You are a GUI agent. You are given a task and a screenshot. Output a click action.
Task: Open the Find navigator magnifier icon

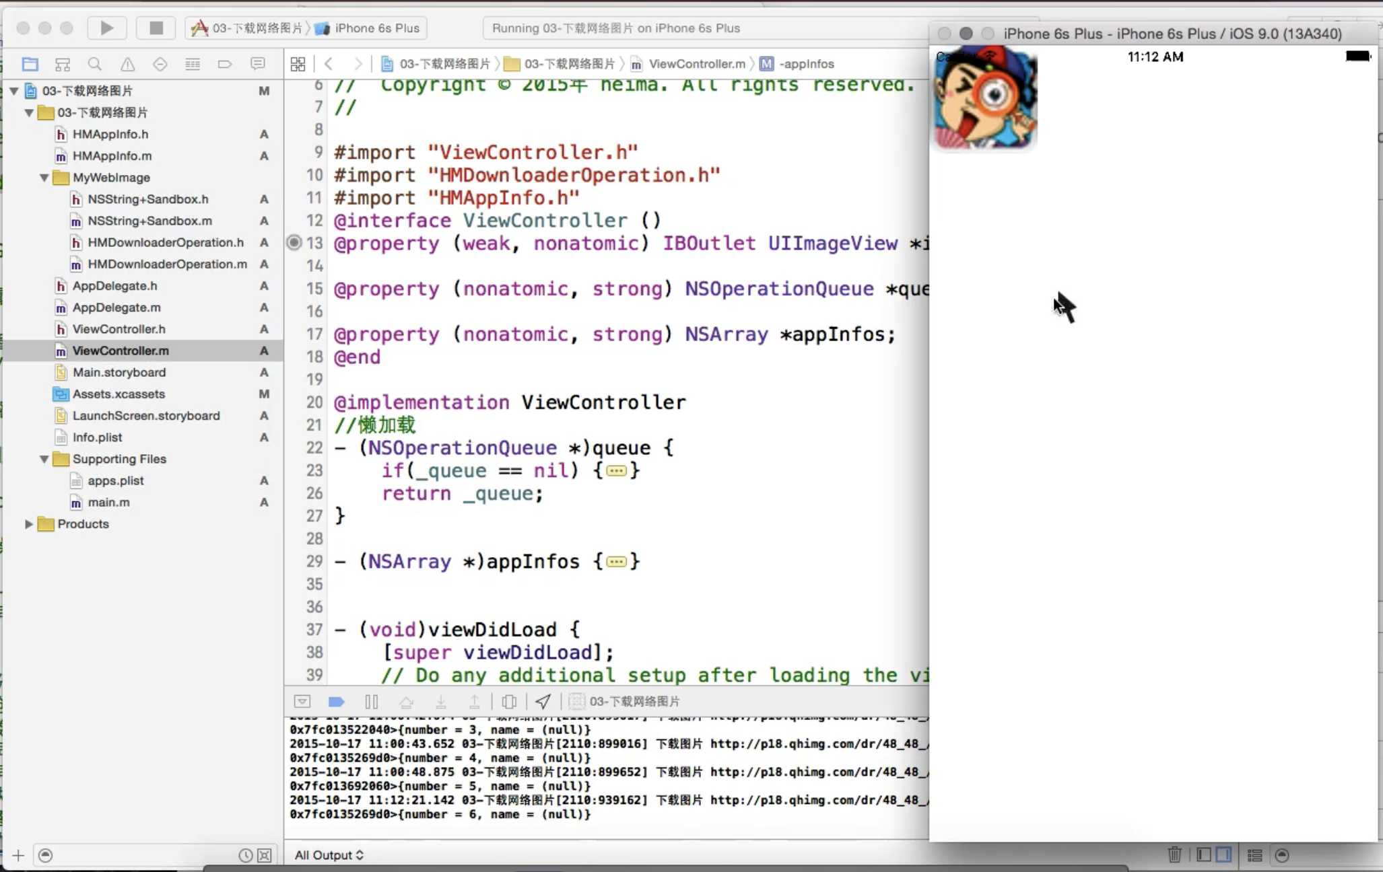pyautogui.click(x=95, y=64)
